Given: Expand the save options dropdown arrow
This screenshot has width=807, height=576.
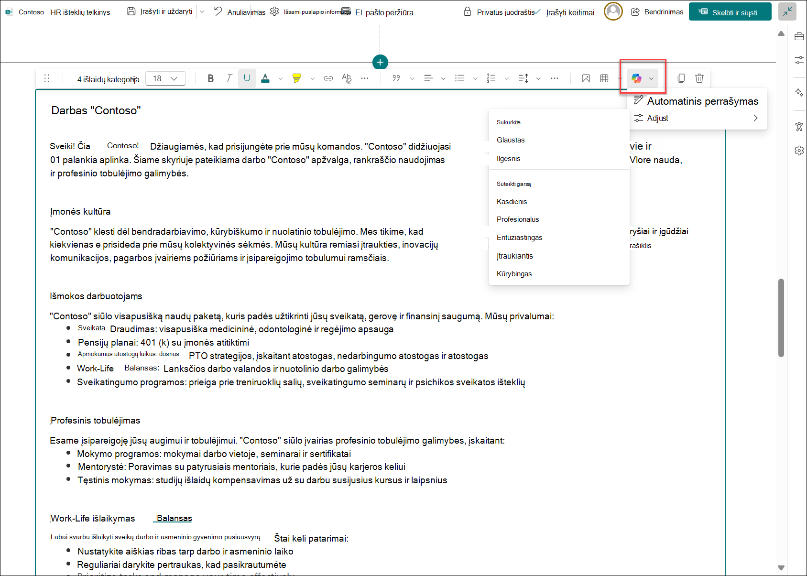Looking at the screenshot, I should [x=202, y=11].
